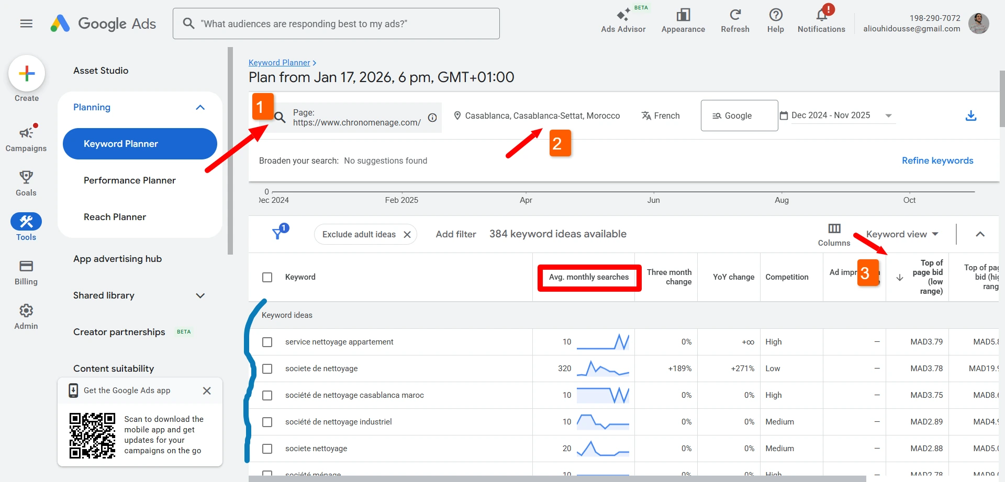Select Performance Planner in the menu
Screen dimensions: 1005x482
coord(130,180)
